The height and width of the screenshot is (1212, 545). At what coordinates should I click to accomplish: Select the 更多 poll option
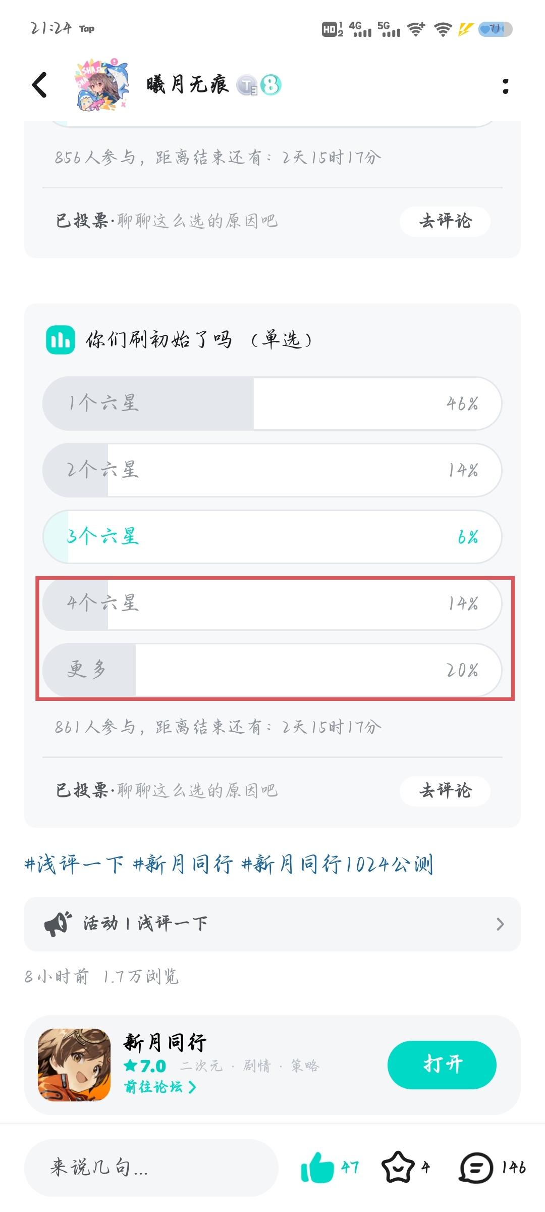coord(272,670)
